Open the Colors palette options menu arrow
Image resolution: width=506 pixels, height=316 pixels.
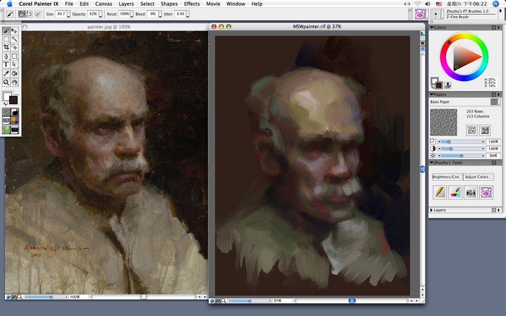(499, 27)
